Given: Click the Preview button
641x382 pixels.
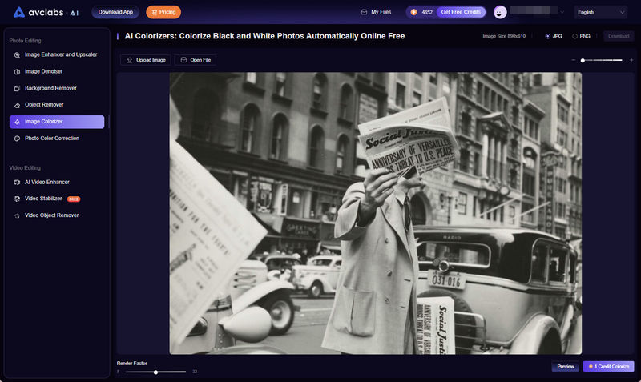Looking at the screenshot, I should 566,366.
